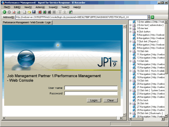The width and height of the screenshot is (169, 127).
Task: Click the red X Stop loading icon
Action: click(x=14, y=12)
